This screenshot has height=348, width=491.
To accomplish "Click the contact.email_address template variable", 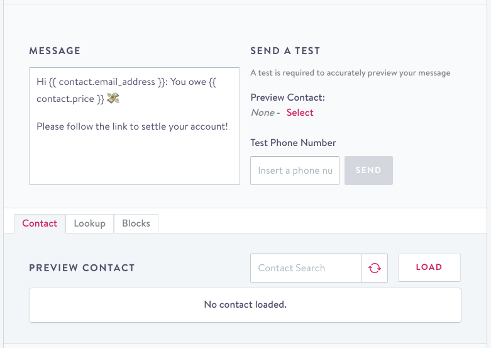I will 103,82.
